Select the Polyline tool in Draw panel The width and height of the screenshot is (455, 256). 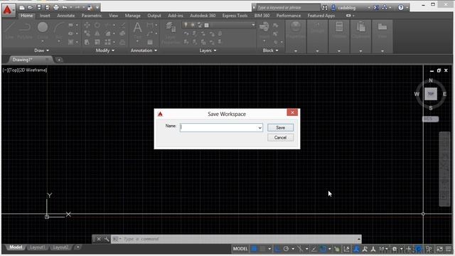pos(25,31)
